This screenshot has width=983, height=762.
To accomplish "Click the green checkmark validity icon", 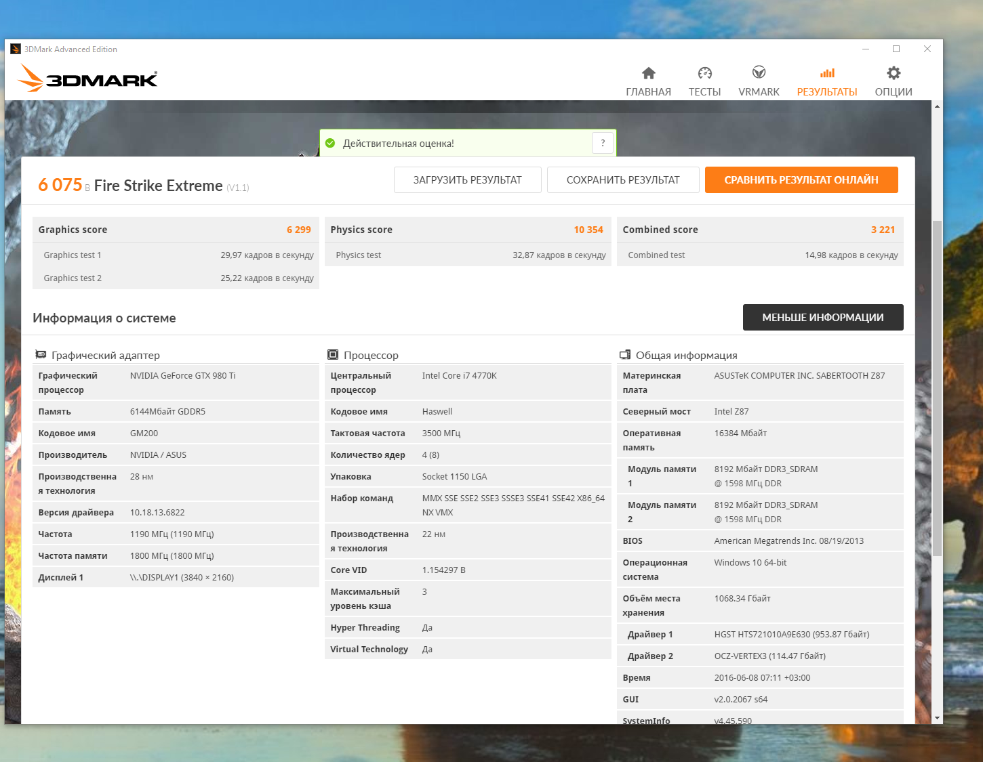I will pyautogui.click(x=330, y=143).
